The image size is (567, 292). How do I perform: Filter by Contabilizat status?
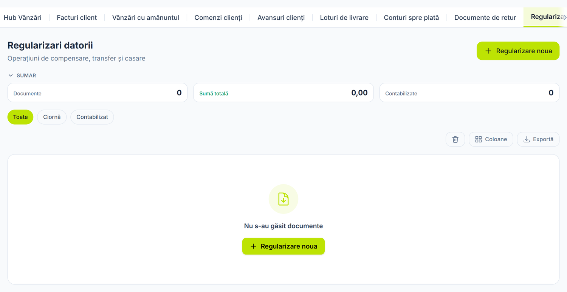pos(92,117)
